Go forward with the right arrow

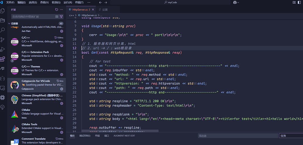point(105,3)
